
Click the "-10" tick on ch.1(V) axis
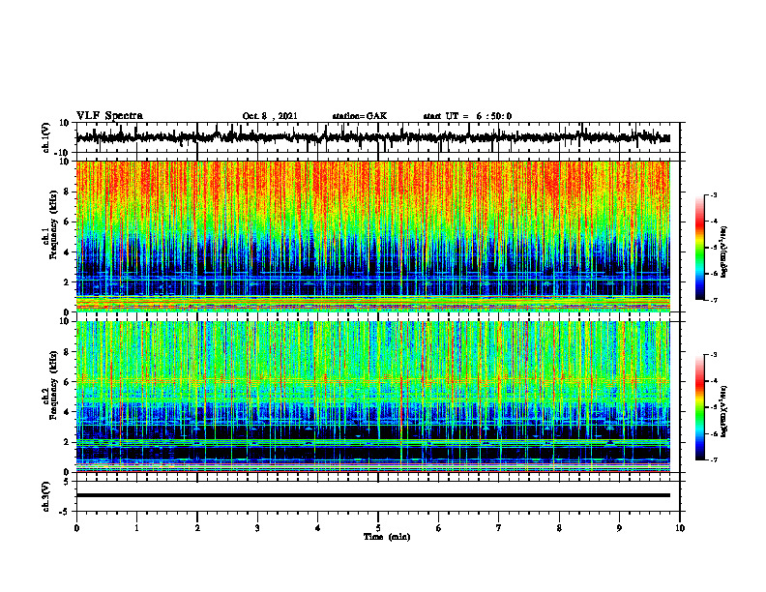pyautogui.click(x=63, y=153)
